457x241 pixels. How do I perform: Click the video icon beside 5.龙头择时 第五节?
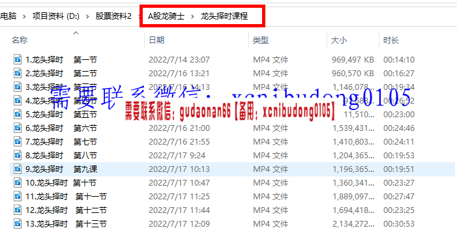tap(18, 114)
